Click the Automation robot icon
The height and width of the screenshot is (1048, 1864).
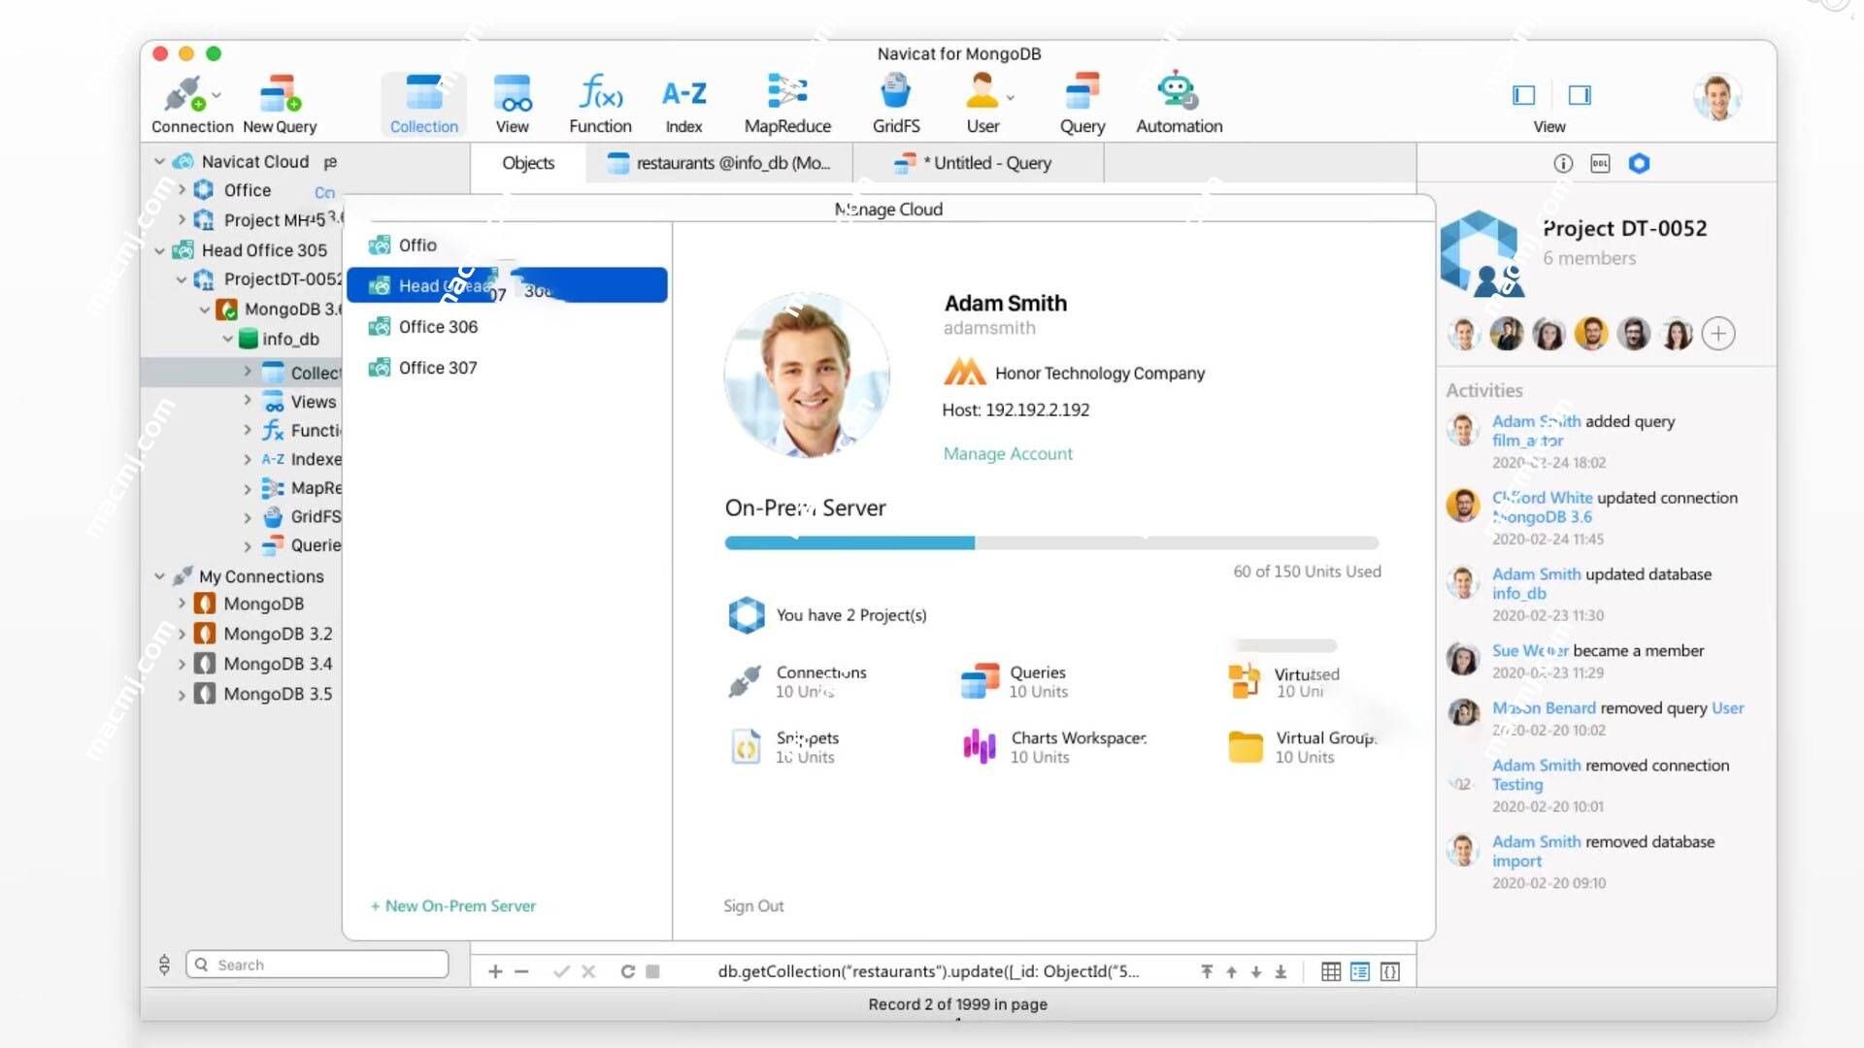[1178, 90]
